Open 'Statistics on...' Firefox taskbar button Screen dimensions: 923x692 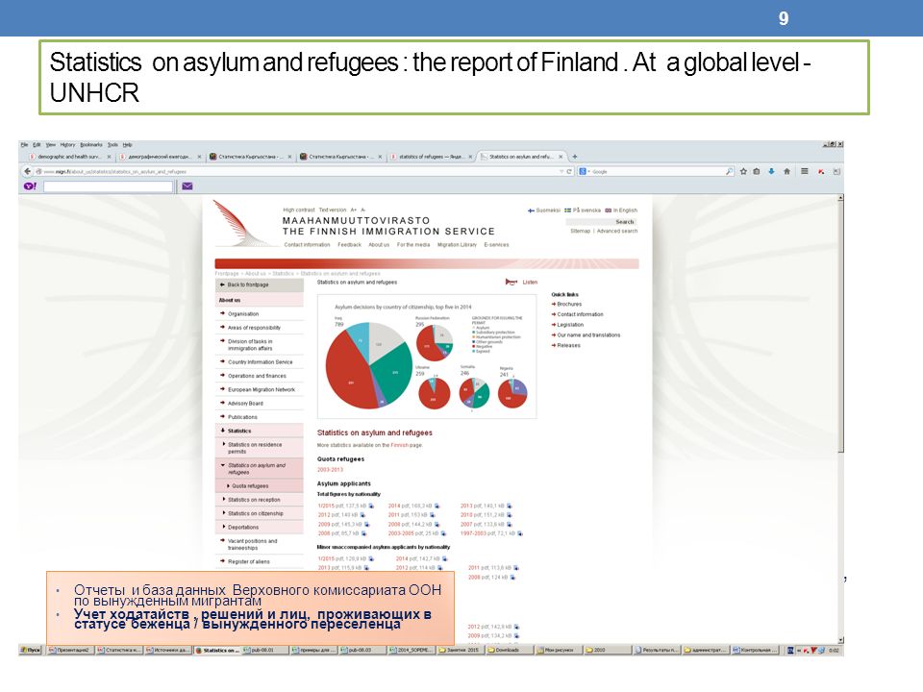coord(217,651)
